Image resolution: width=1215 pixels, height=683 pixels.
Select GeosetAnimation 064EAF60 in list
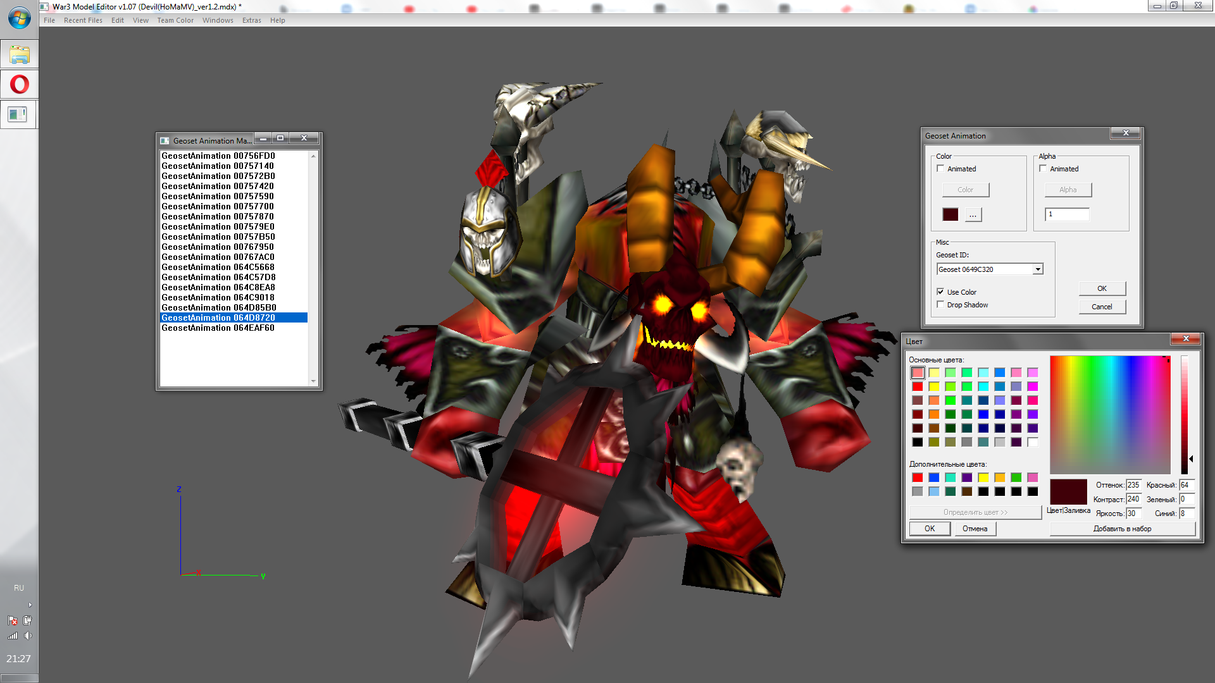click(x=218, y=328)
